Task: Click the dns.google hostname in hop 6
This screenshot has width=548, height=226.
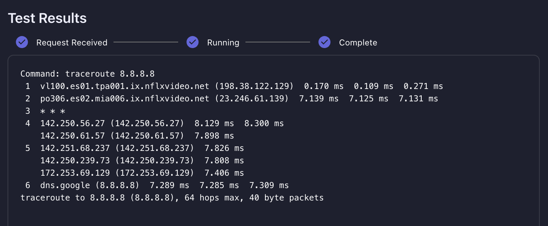Action: point(65,185)
